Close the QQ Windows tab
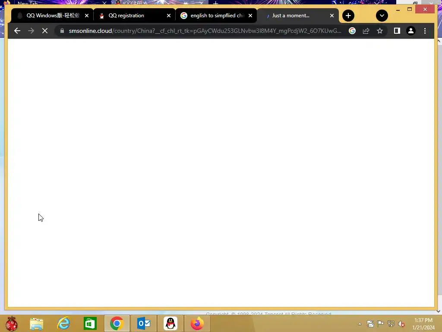This screenshot has height=332, width=442. click(86, 16)
